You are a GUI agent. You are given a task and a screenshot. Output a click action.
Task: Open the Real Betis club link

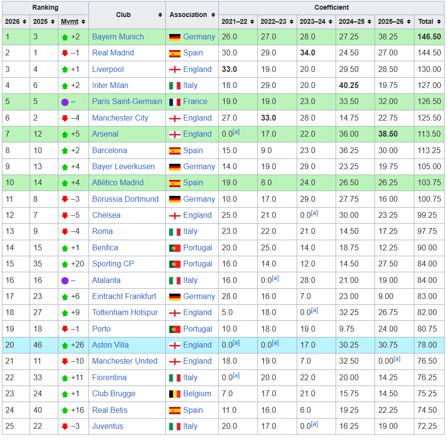[x=110, y=410]
